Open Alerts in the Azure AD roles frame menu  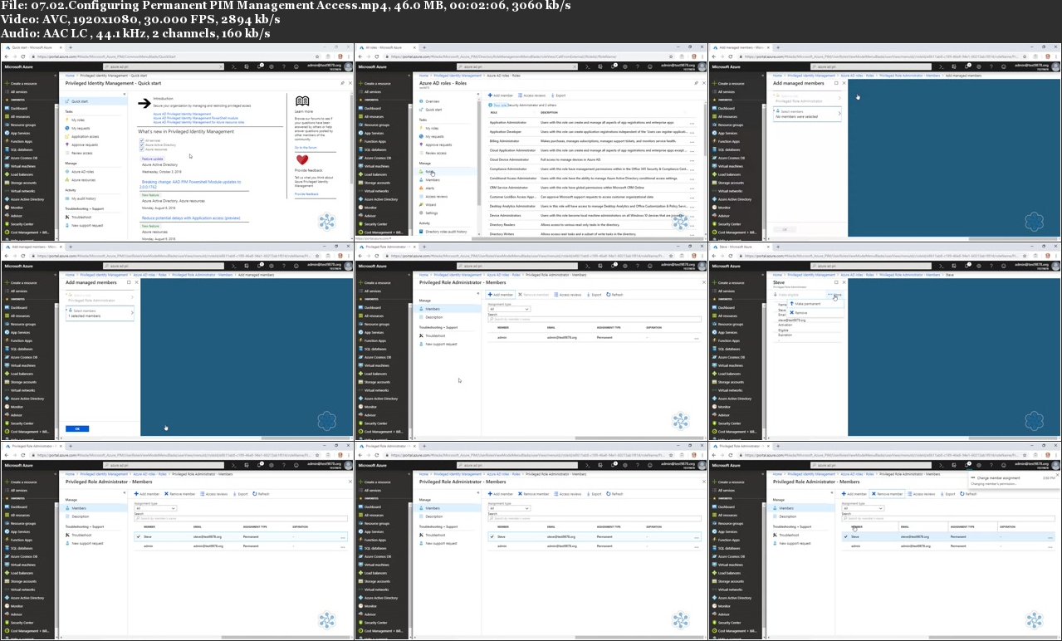click(x=432, y=188)
